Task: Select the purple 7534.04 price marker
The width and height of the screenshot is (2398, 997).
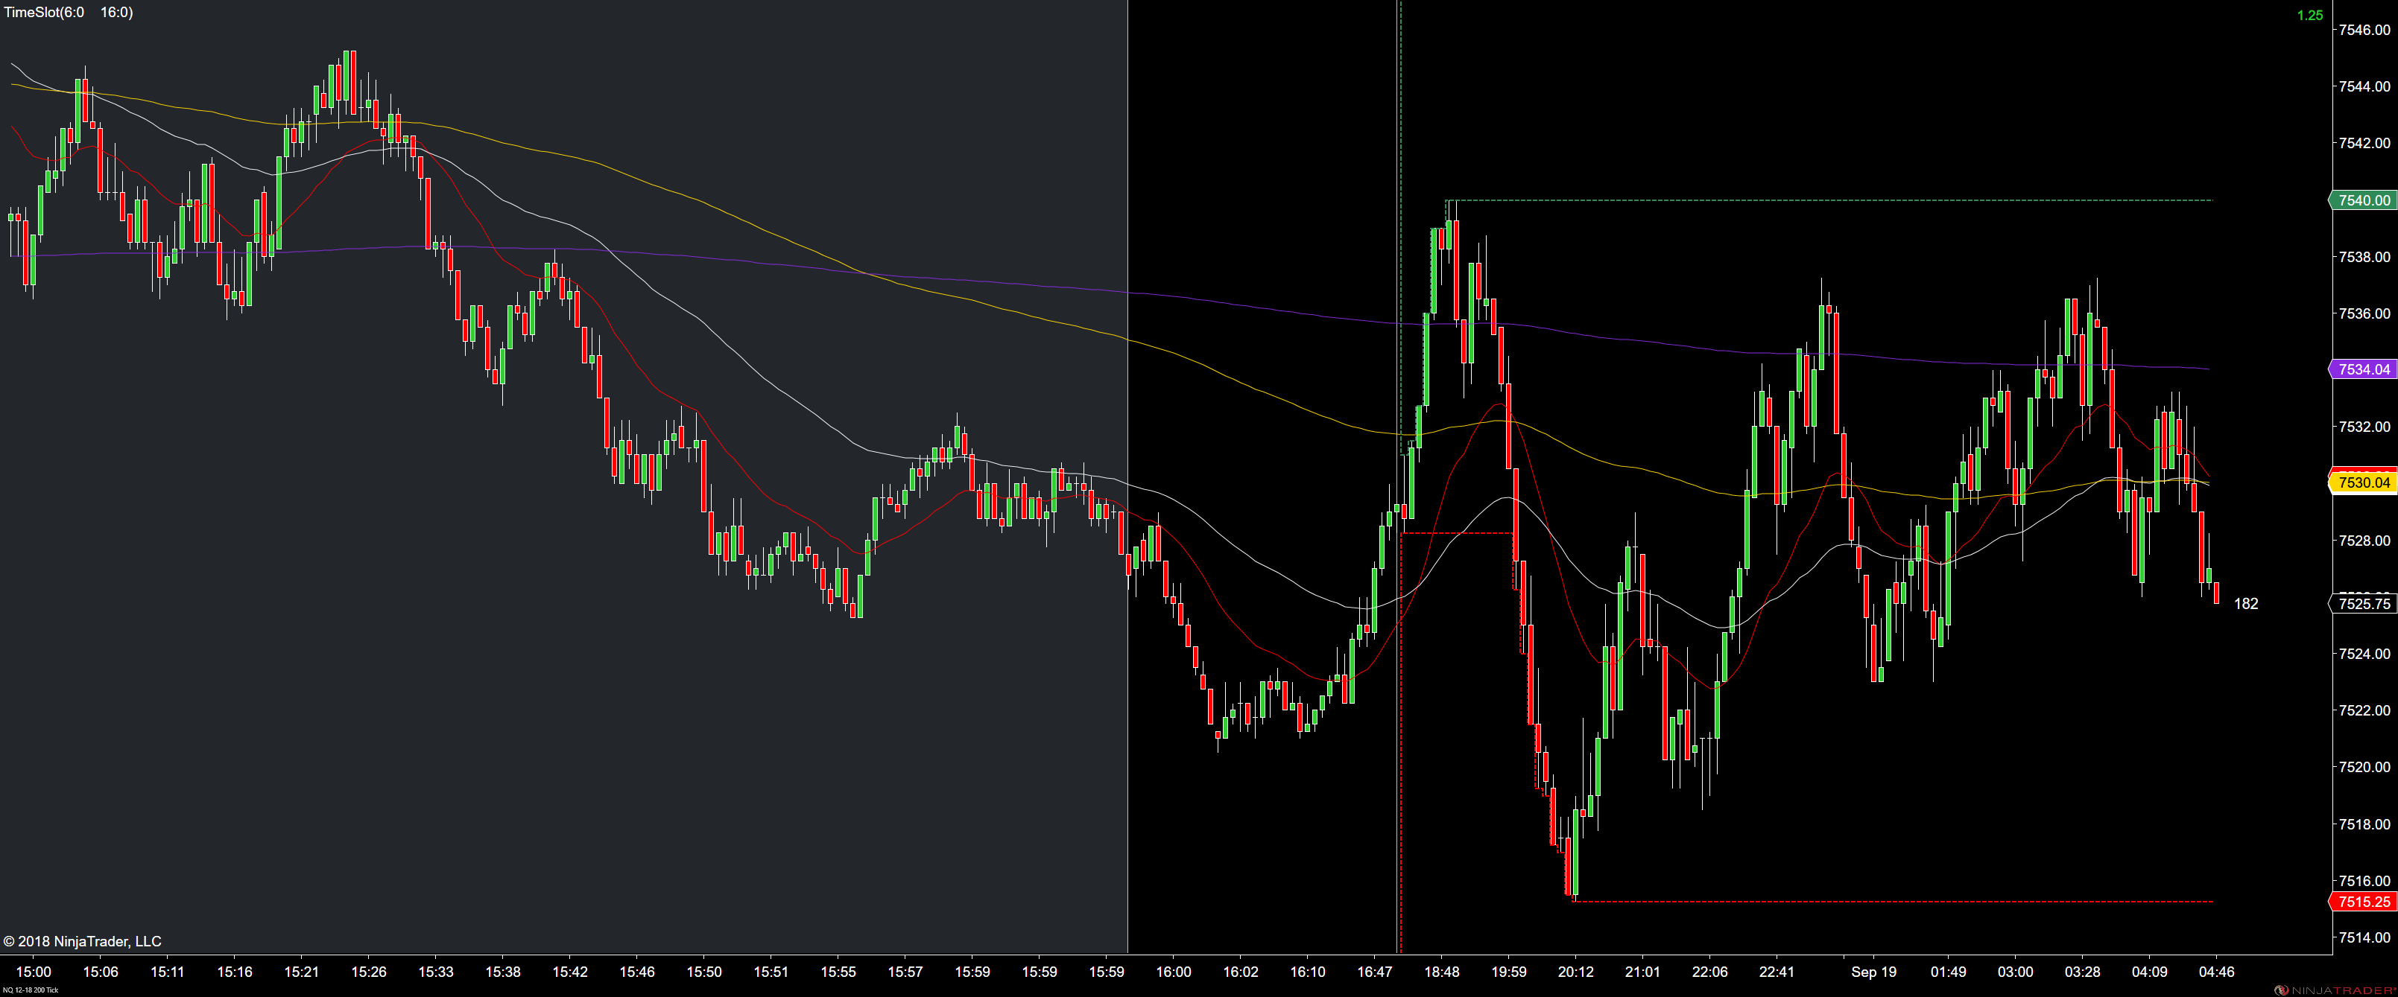Action: (x=2363, y=369)
